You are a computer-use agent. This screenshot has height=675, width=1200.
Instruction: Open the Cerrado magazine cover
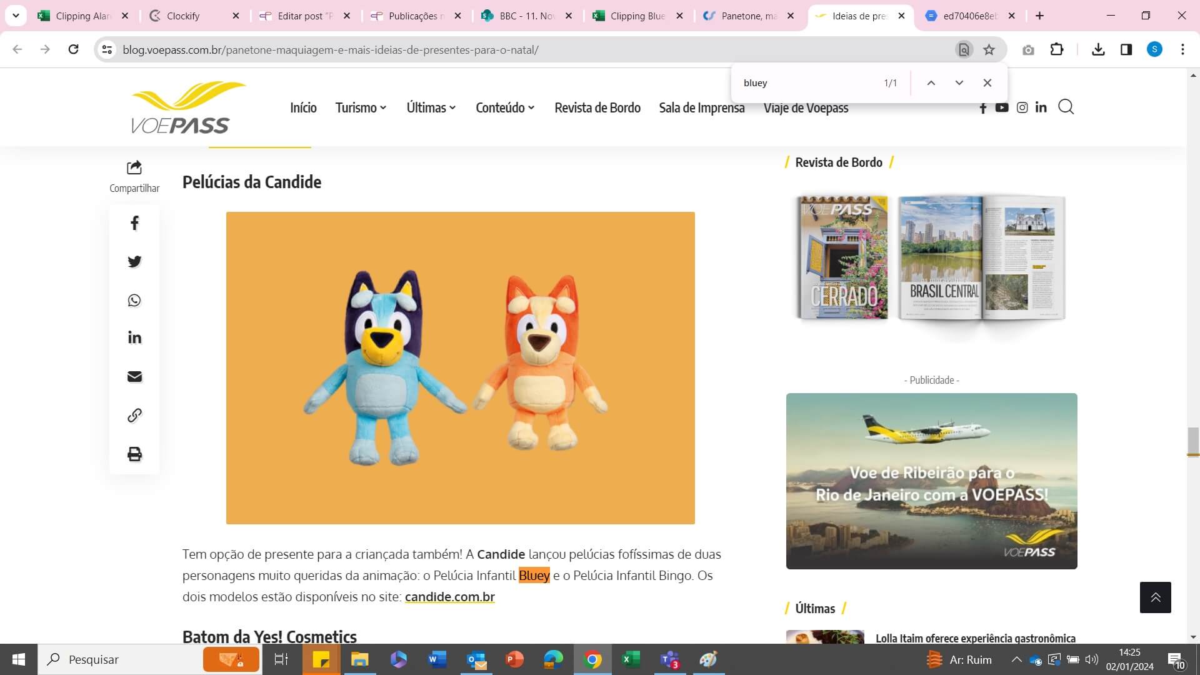coord(842,257)
